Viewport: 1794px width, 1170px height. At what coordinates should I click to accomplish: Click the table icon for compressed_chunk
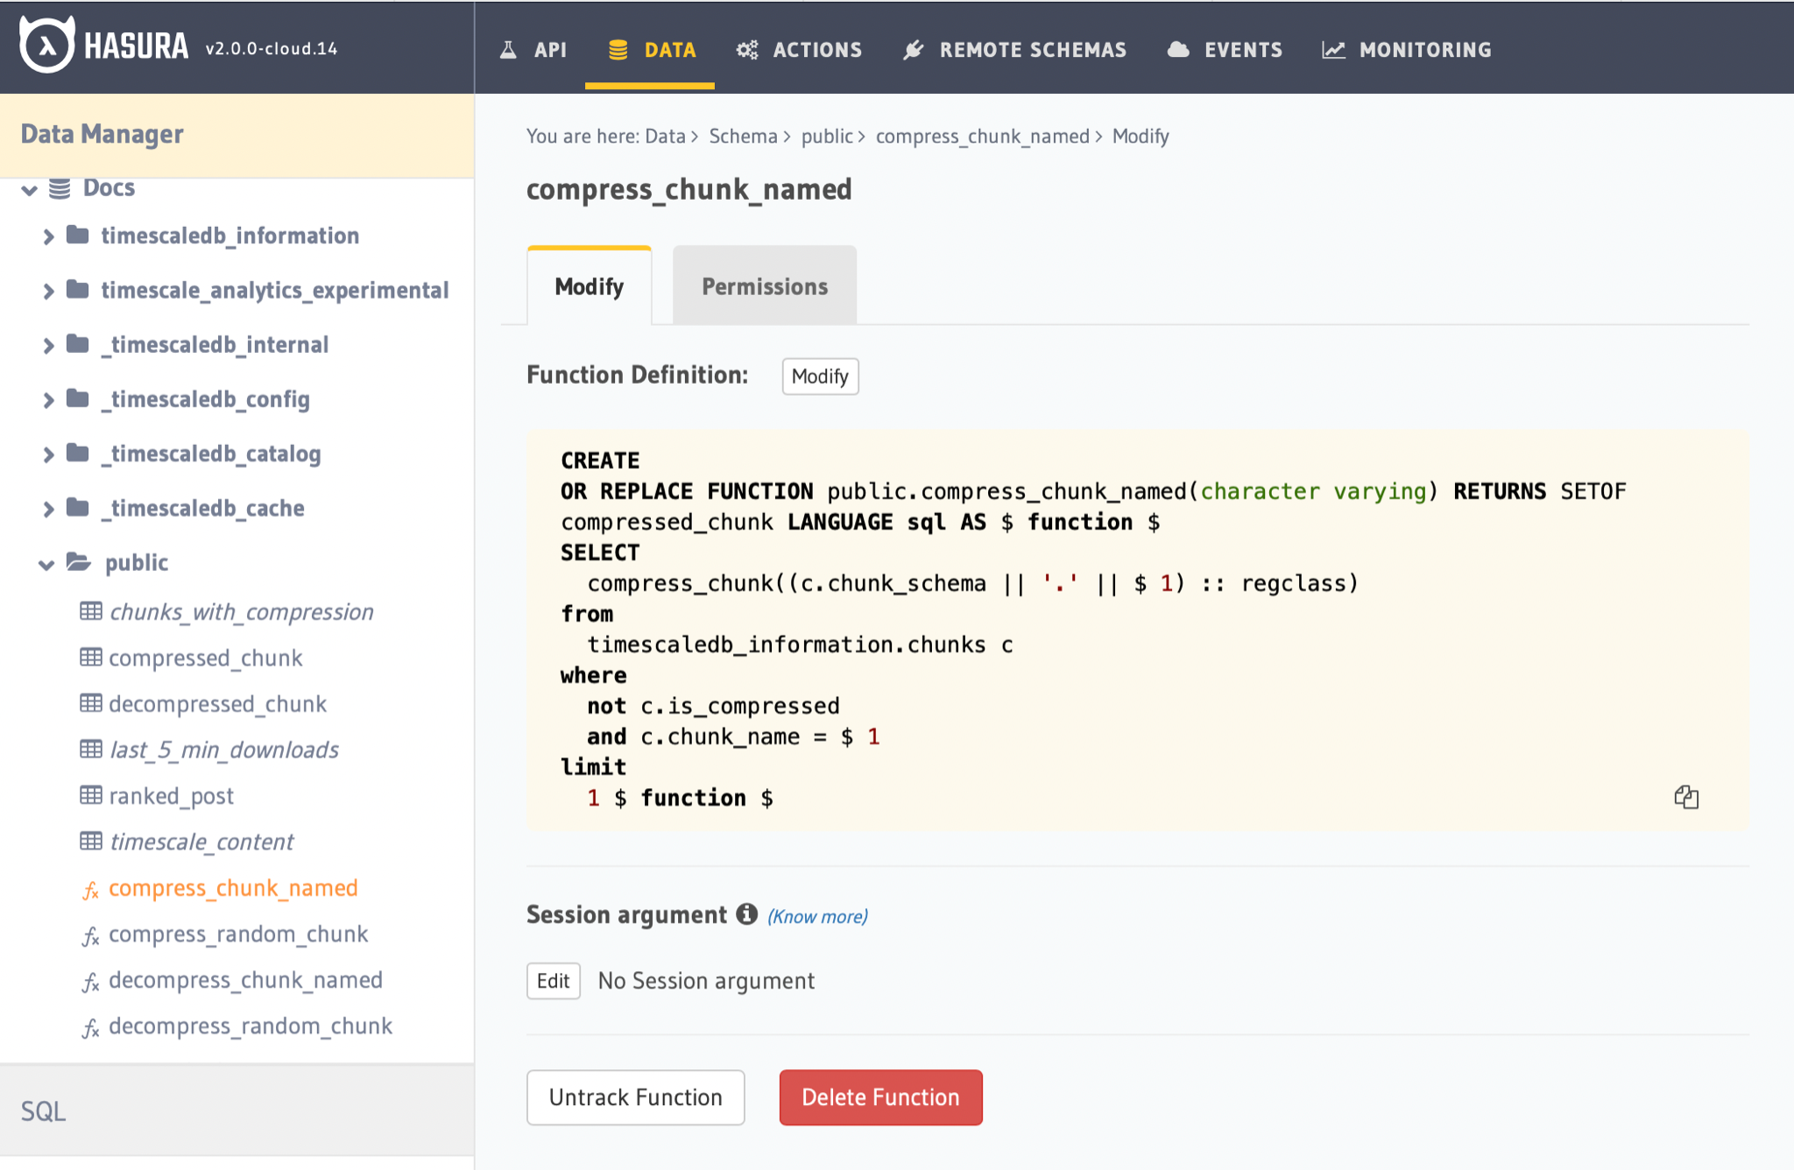click(x=91, y=657)
